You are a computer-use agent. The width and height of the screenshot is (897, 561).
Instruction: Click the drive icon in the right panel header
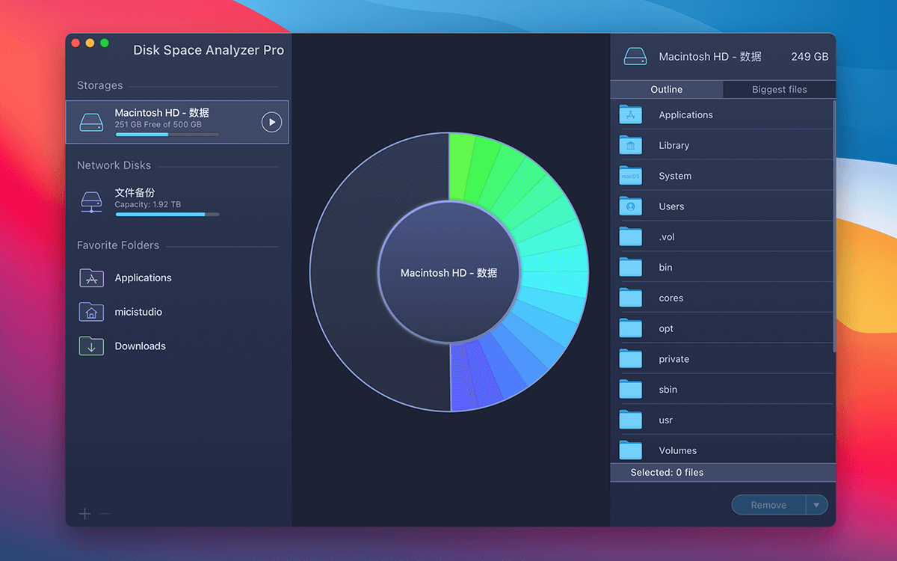(x=635, y=57)
